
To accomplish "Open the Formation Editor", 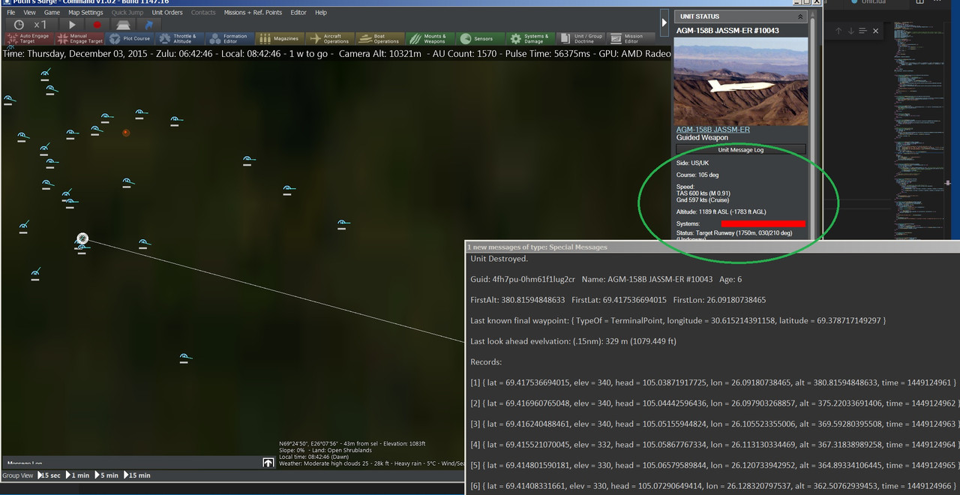I will tap(229, 38).
